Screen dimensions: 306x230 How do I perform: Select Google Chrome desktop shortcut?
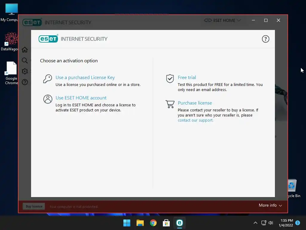(11, 73)
